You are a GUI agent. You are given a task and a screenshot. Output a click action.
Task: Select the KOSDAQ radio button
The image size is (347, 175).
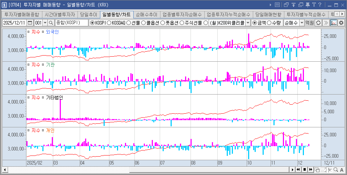[109, 23]
